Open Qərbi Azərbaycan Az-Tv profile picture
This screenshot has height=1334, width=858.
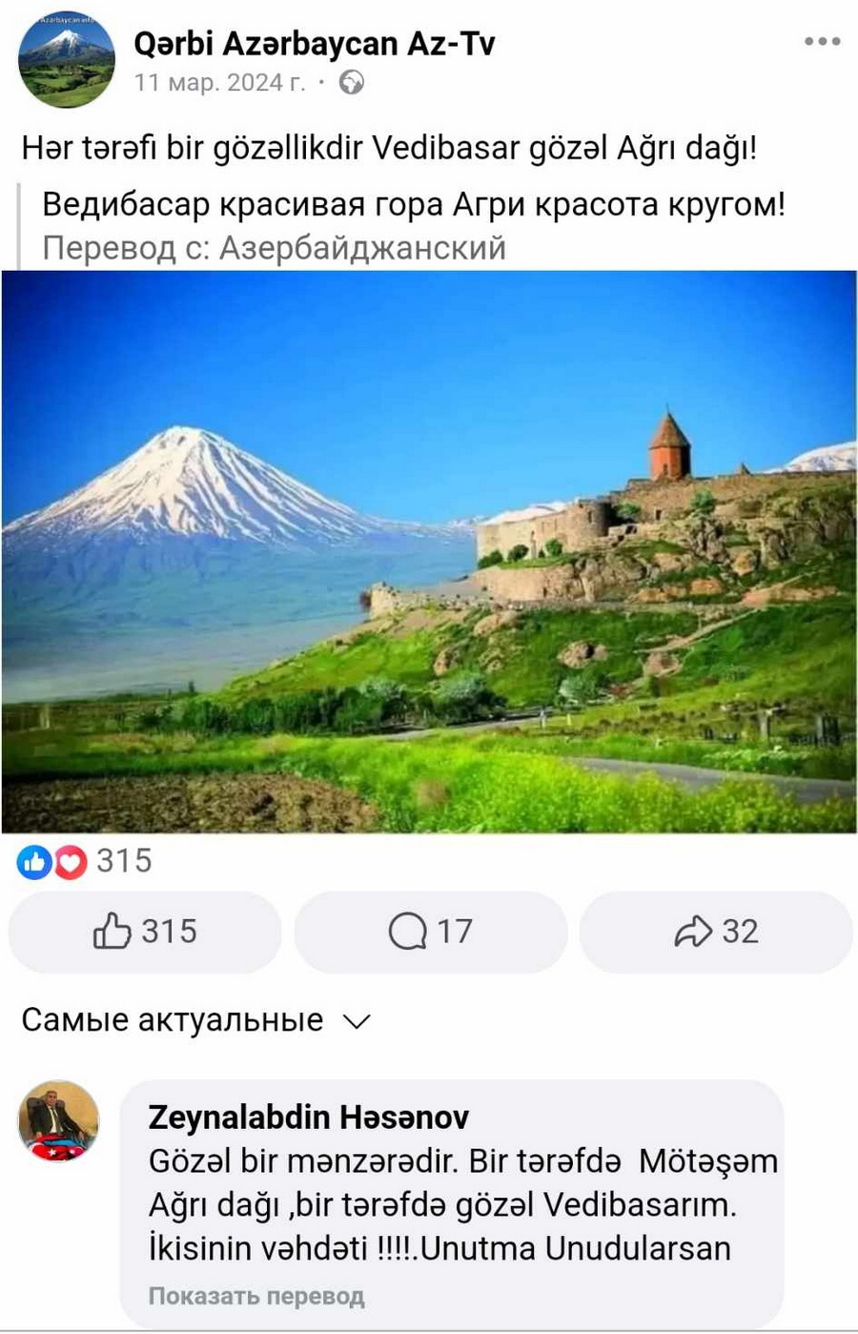tap(66, 60)
